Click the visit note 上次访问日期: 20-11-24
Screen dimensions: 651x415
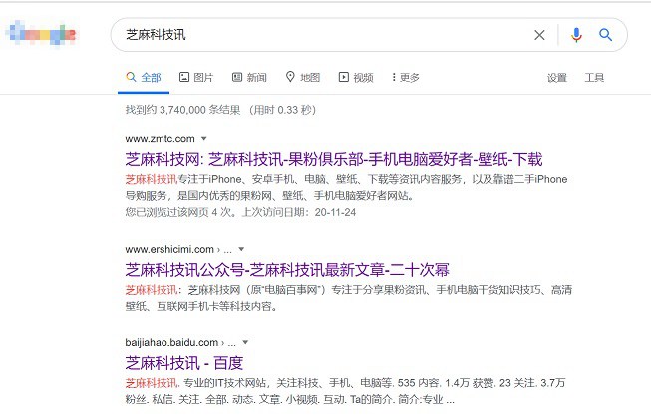tap(299, 212)
